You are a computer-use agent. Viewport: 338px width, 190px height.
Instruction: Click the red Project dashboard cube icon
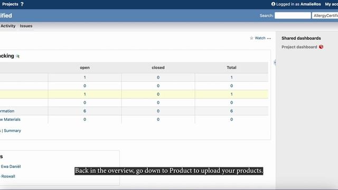click(321, 47)
